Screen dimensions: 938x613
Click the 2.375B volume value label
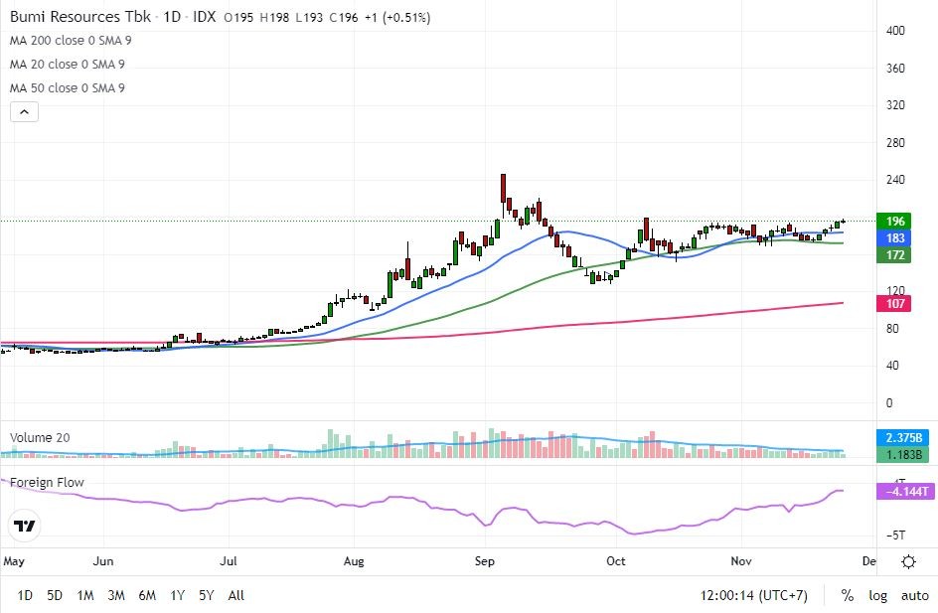tap(902, 438)
